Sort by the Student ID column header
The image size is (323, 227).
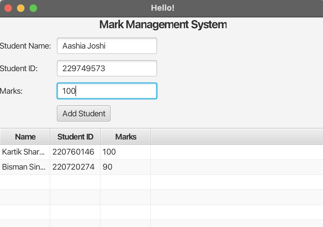pos(75,136)
